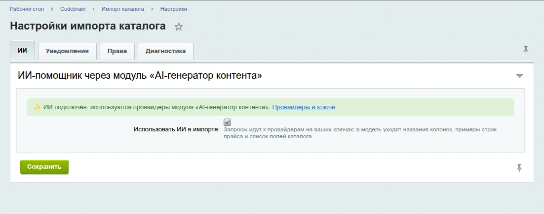Click the Настройки импорта каталога page title
Image resolution: width=544 pixels, height=214 pixels.
88,26
